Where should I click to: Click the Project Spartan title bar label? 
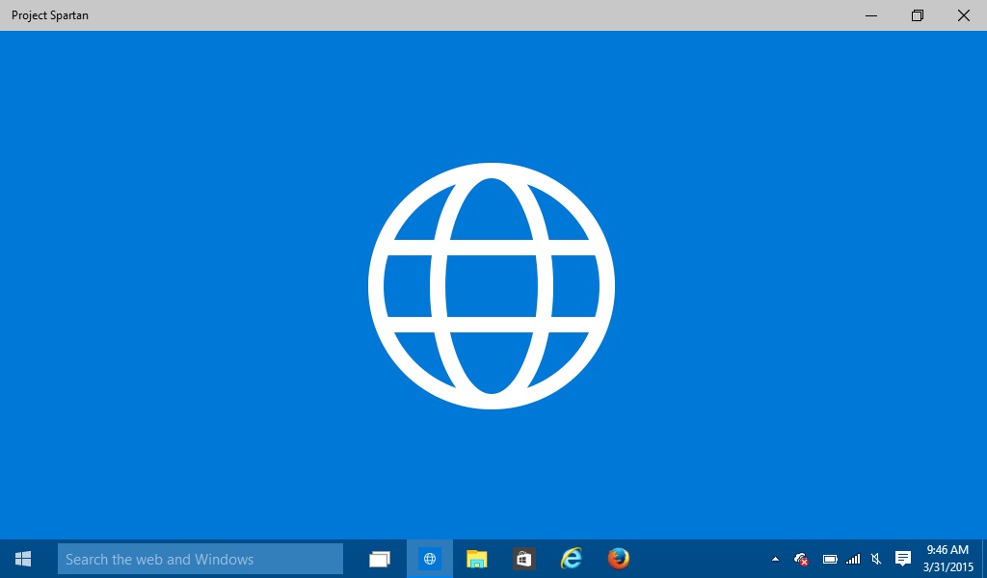point(50,14)
